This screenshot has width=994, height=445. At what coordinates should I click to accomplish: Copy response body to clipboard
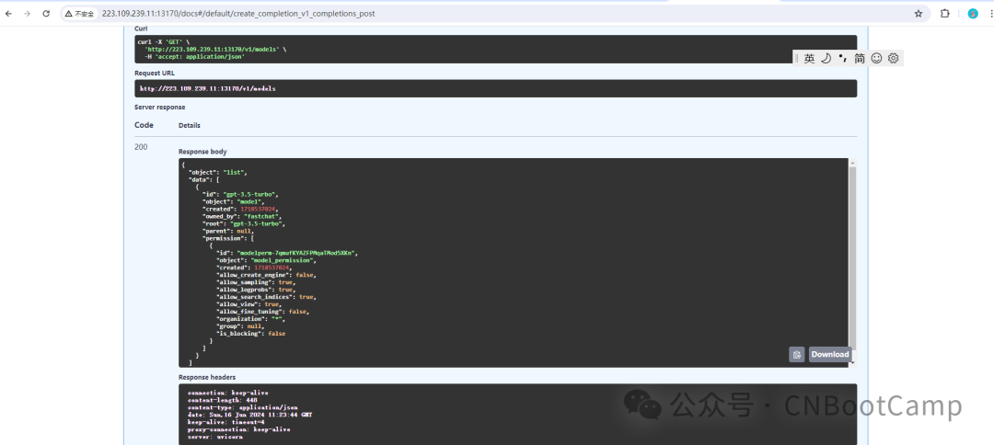[796, 354]
